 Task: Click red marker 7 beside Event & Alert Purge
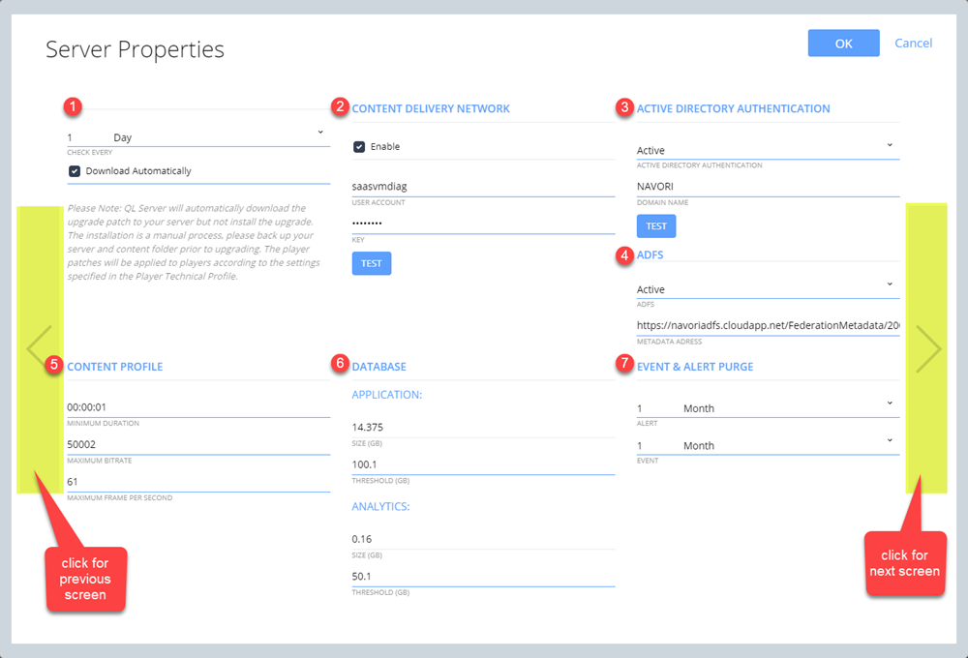tap(624, 364)
